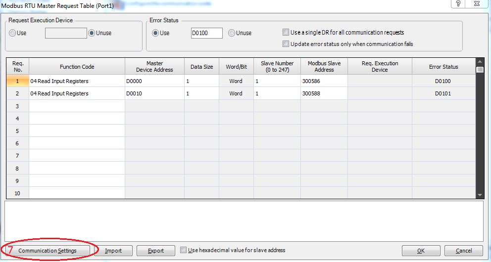Click row 2 Word/Bit cell

236,93
